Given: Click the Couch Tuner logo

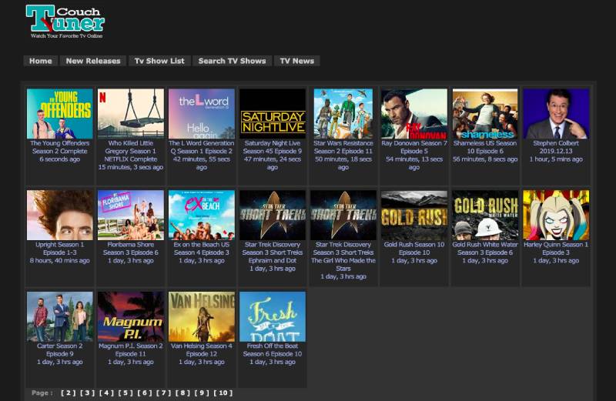Looking at the screenshot, I should pyautogui.click(x=65, y=22).
